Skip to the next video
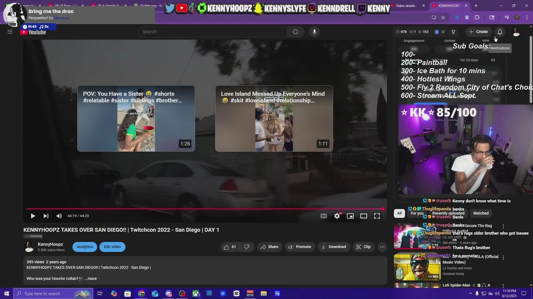 (x=46, y=216)
